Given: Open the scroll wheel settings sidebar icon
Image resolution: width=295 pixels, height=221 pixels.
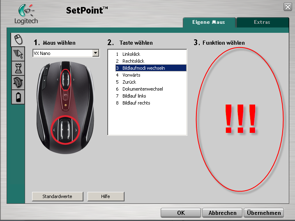Looking at the screenshot, I should point(18,82).
